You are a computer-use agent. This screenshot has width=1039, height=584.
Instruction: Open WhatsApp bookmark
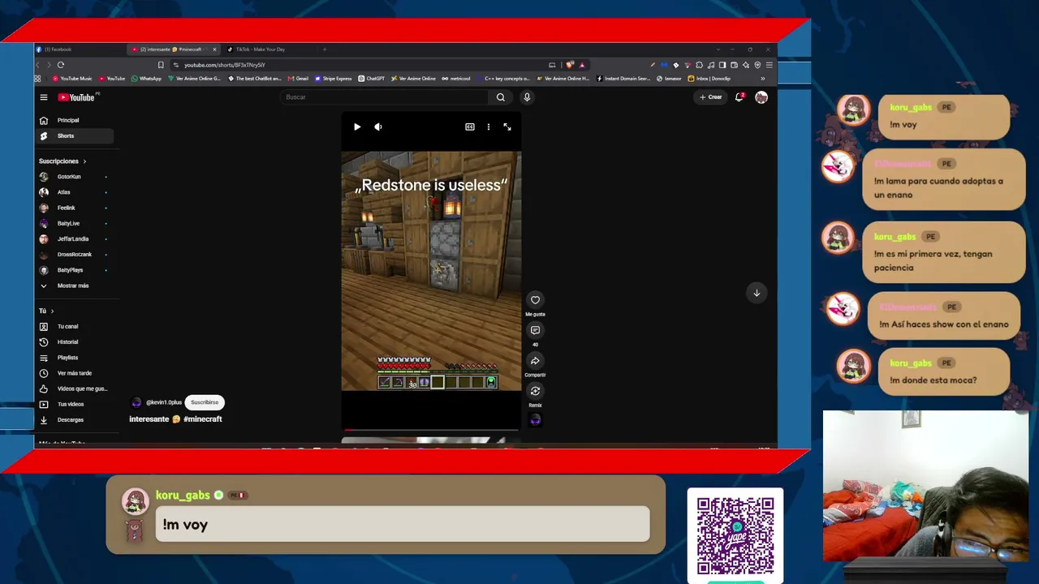pyautogui.click(x=146, y=79)
